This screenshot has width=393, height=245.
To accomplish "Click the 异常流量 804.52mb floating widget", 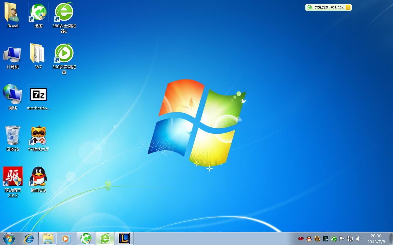I will (329, 7).
